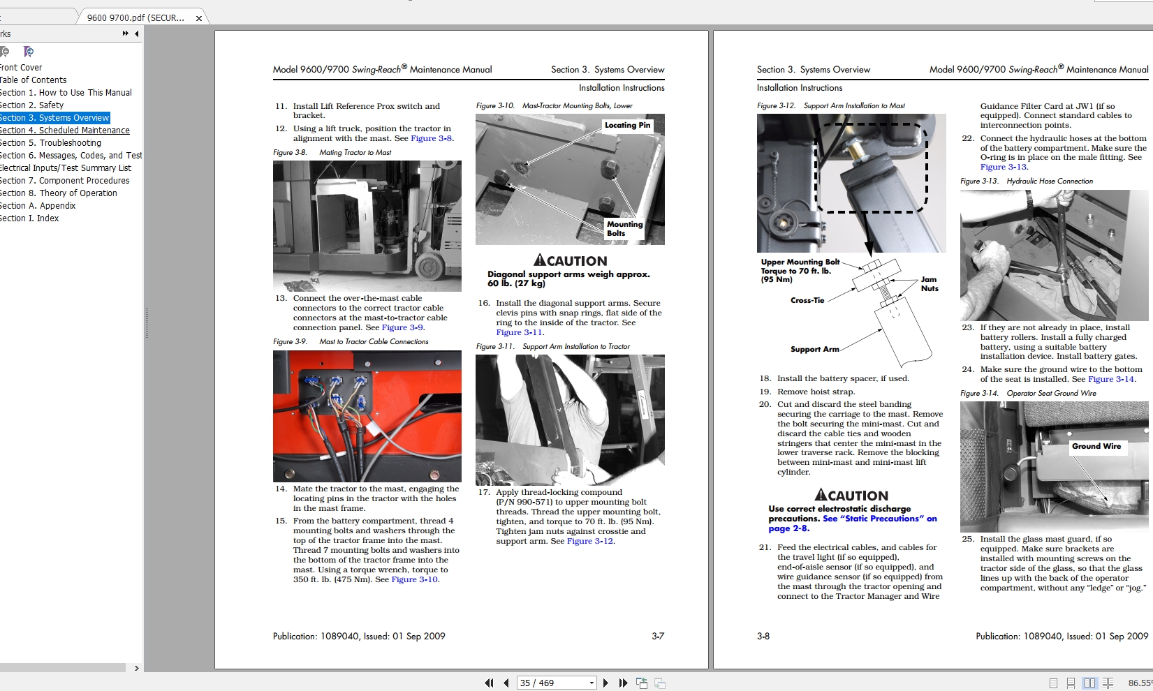Jump to the last page of the document
This screenshot has height=691, width=1153.
click(x=623, y=683)
